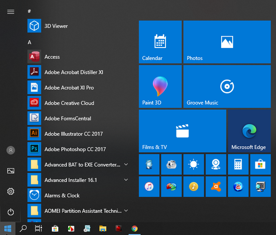Screen dimensions: 276x235
Task: Expand the hamburger menu at top left
Action: click(x=11, y=12)
